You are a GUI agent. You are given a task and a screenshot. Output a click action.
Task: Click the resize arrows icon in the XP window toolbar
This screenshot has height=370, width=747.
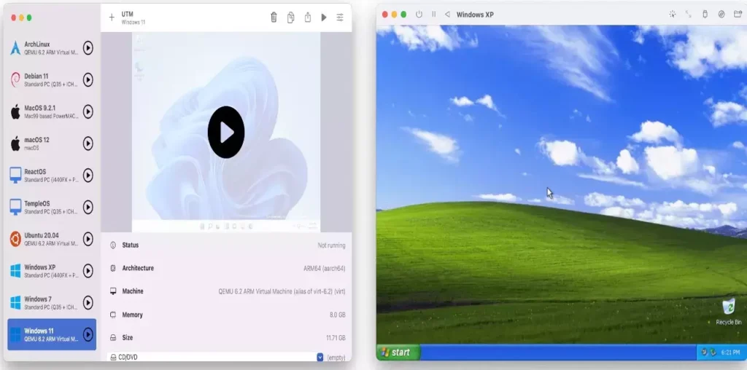click(x=689, y=15)
